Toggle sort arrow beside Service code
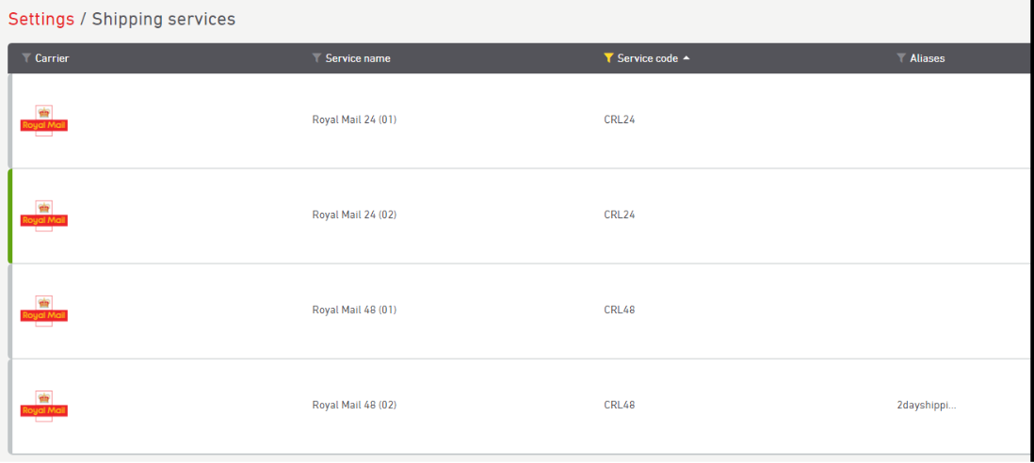Screen dimensions: 1034x463 687,58
